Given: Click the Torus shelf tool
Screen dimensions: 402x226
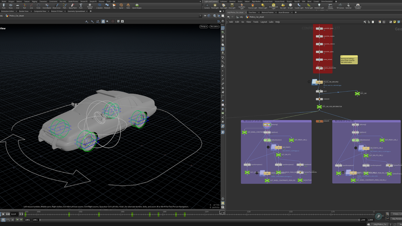Looking at the screenshot, I should click(x=11, y=6).
